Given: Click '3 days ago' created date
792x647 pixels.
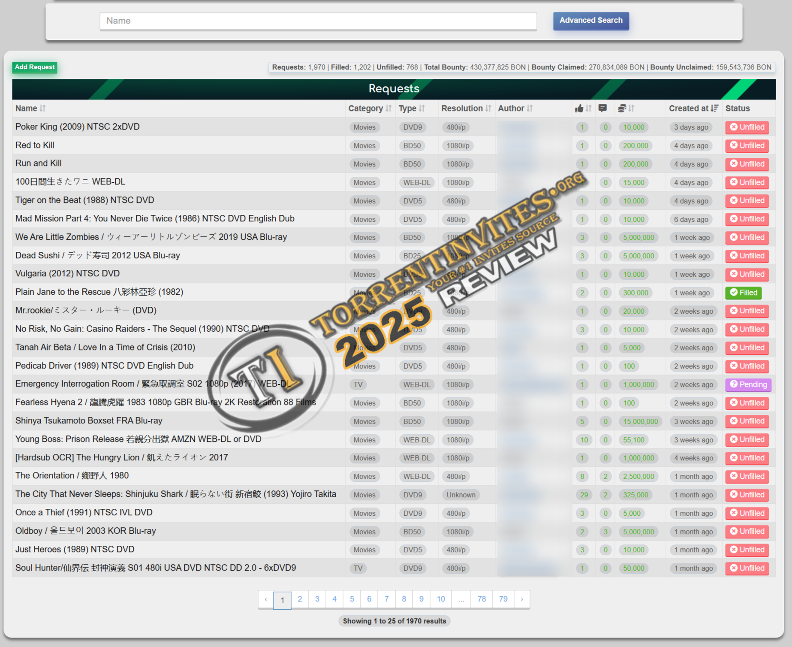Looking at the screenshot, I should click(x=691, y=127).
